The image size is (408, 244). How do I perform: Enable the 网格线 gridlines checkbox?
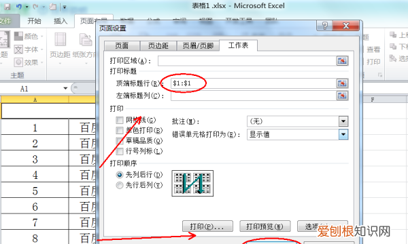tap(120, 120)
